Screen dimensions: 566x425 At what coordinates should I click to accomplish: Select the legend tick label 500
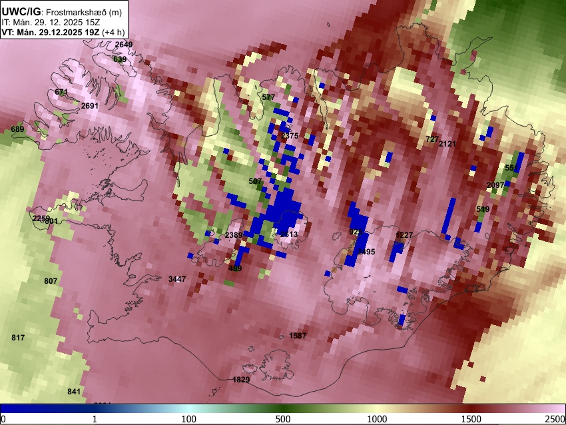click(283, 419)
